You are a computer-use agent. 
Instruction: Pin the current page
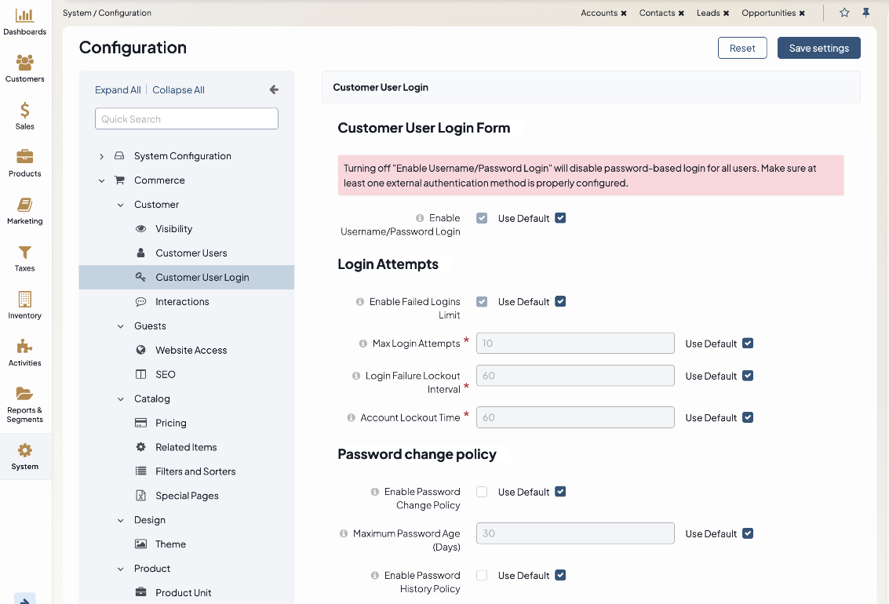pyautogui.click(x=866, y=13)
